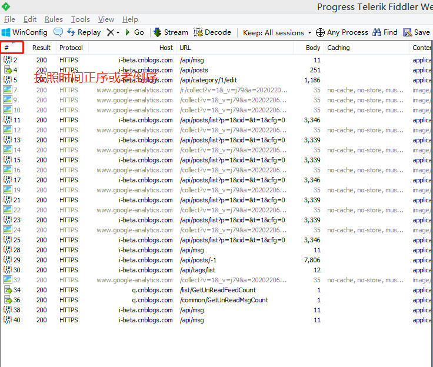This screenshot has width=433, height=367.
Task: Click the POST icon of session 4
Action: click(8, 69)
